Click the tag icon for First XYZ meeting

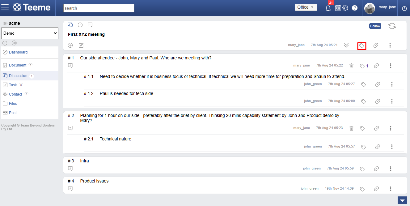click(x=362, y=45)
